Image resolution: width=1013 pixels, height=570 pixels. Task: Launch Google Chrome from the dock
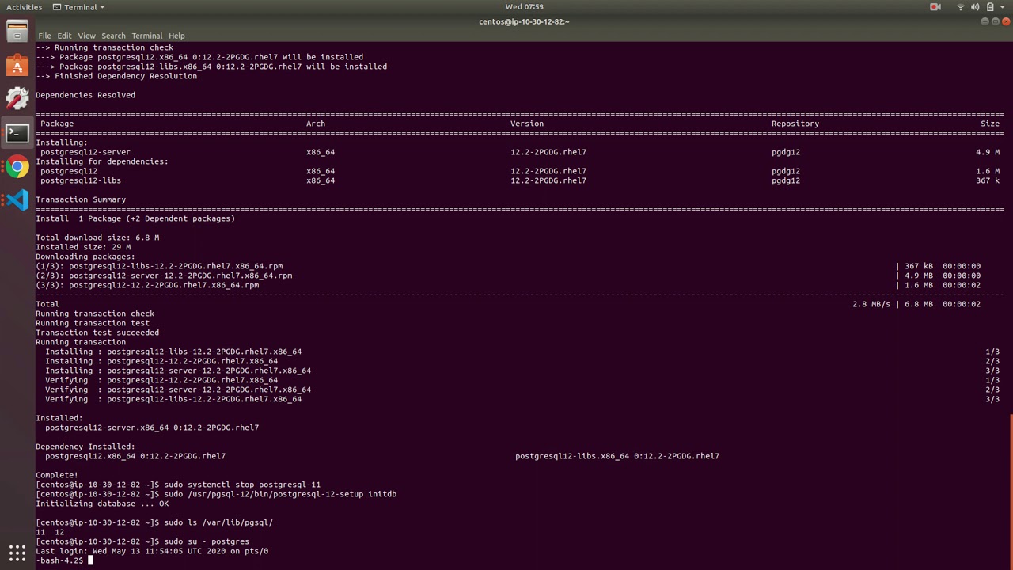click(x=17, y=167)
